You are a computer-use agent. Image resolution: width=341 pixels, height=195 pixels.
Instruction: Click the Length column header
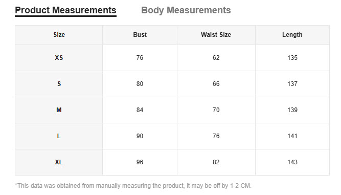click(x=292, y=35)
